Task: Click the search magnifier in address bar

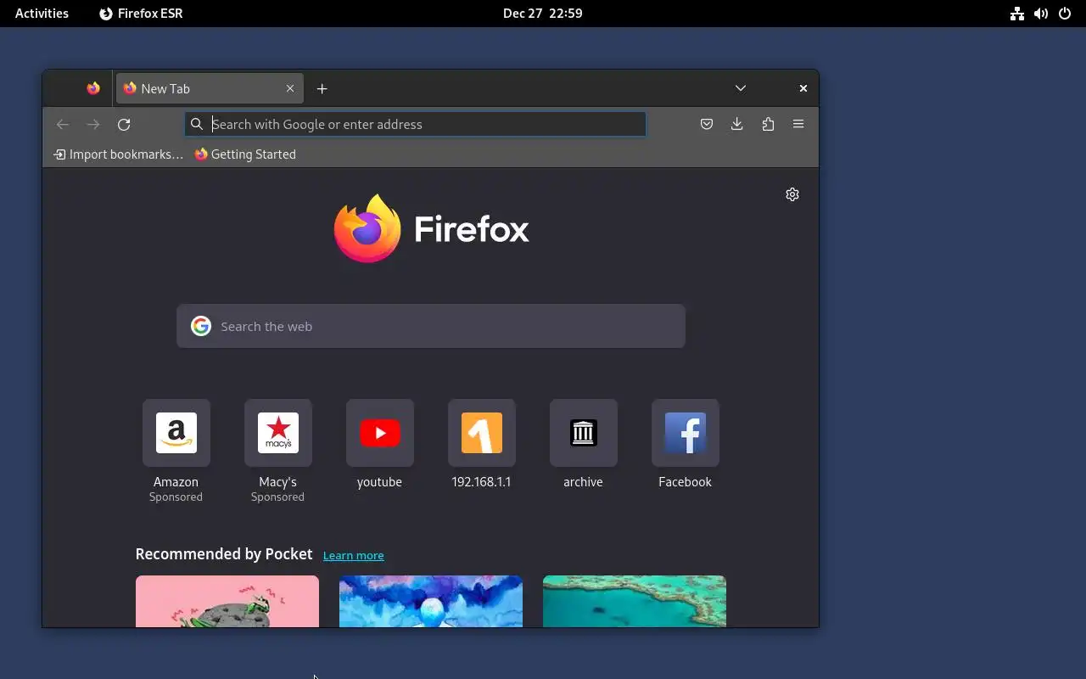Action: click(197, 124)
